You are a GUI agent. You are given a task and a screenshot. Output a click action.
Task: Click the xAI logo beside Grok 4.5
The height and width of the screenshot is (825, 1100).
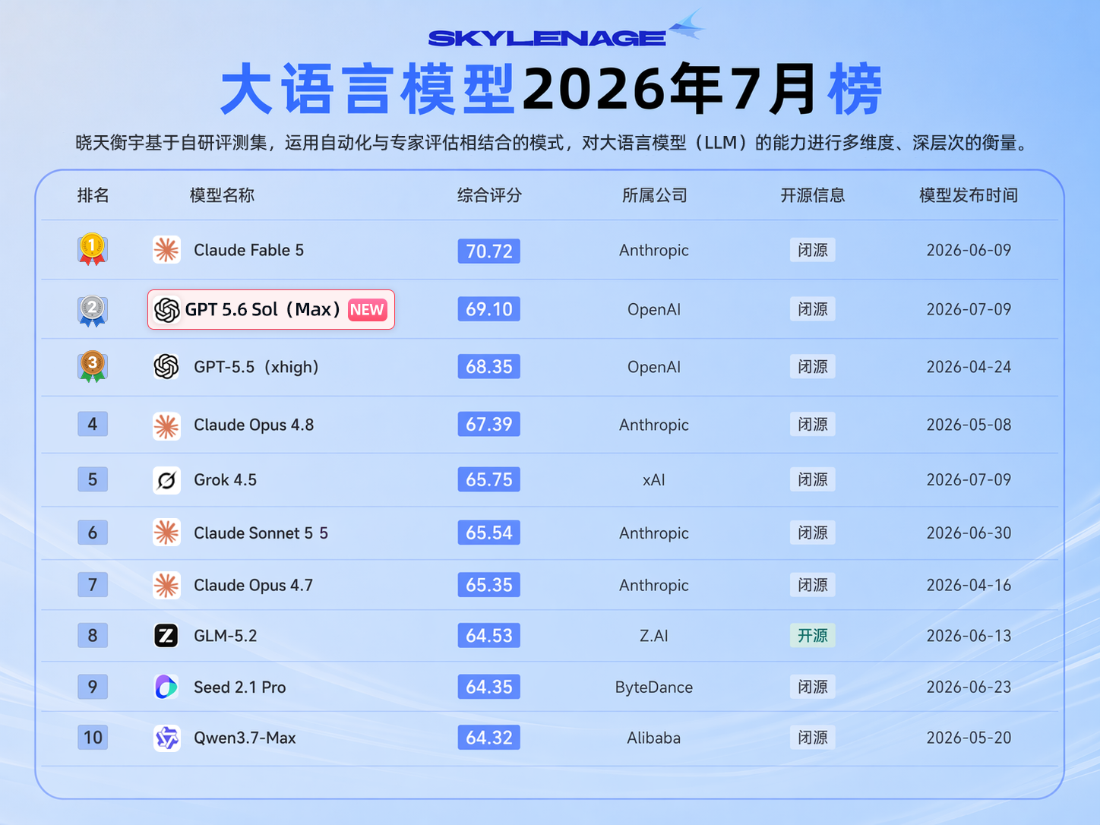click(166, 480)
